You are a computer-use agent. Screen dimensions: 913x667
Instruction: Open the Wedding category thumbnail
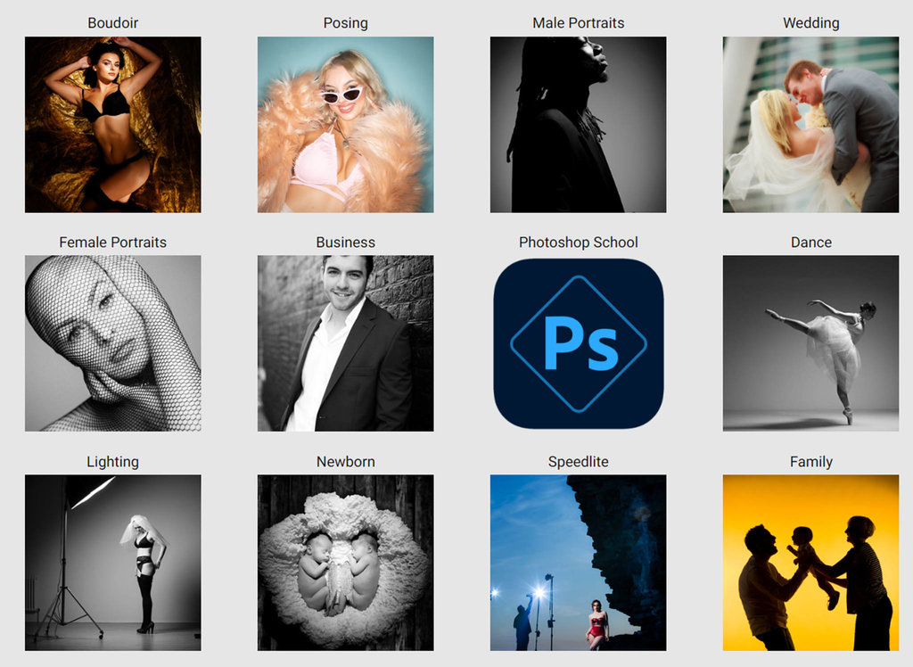[x=811, y=125]
